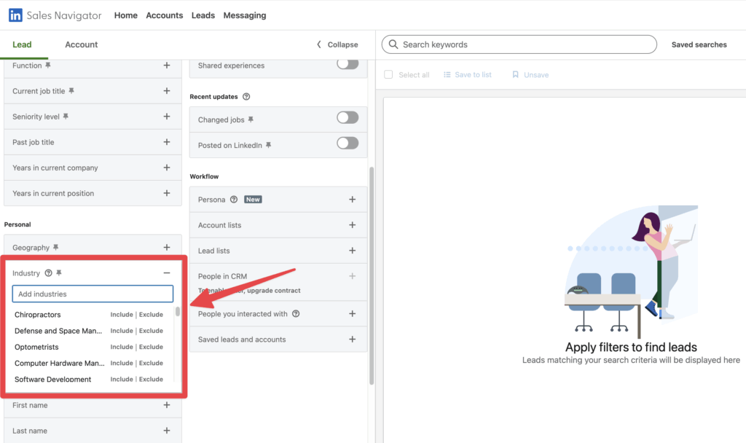Open the Industry help tooltip icon
This screenshot has height=443, width=746.
click(x=48, y=273)
